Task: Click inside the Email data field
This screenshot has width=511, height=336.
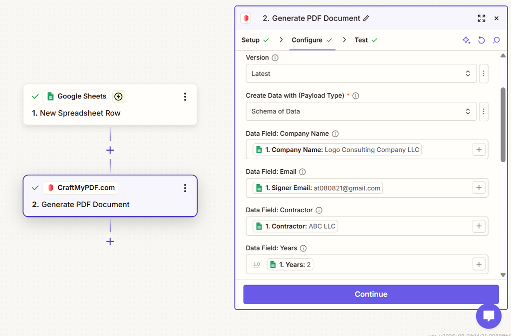Action: point(367,188)
